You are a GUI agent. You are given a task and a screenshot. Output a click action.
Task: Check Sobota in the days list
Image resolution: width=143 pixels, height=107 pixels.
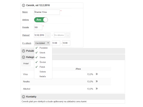point(43,72)
